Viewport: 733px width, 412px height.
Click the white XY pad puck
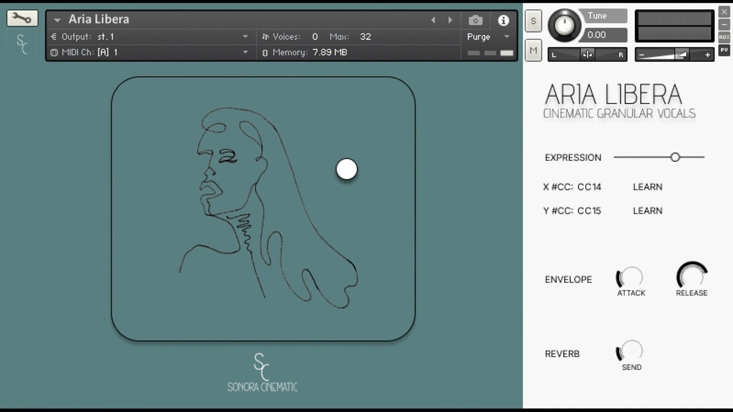(346, 169)
